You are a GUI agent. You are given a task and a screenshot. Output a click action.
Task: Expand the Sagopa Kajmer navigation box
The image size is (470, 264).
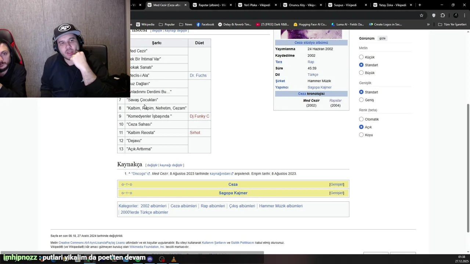(337, 193)
